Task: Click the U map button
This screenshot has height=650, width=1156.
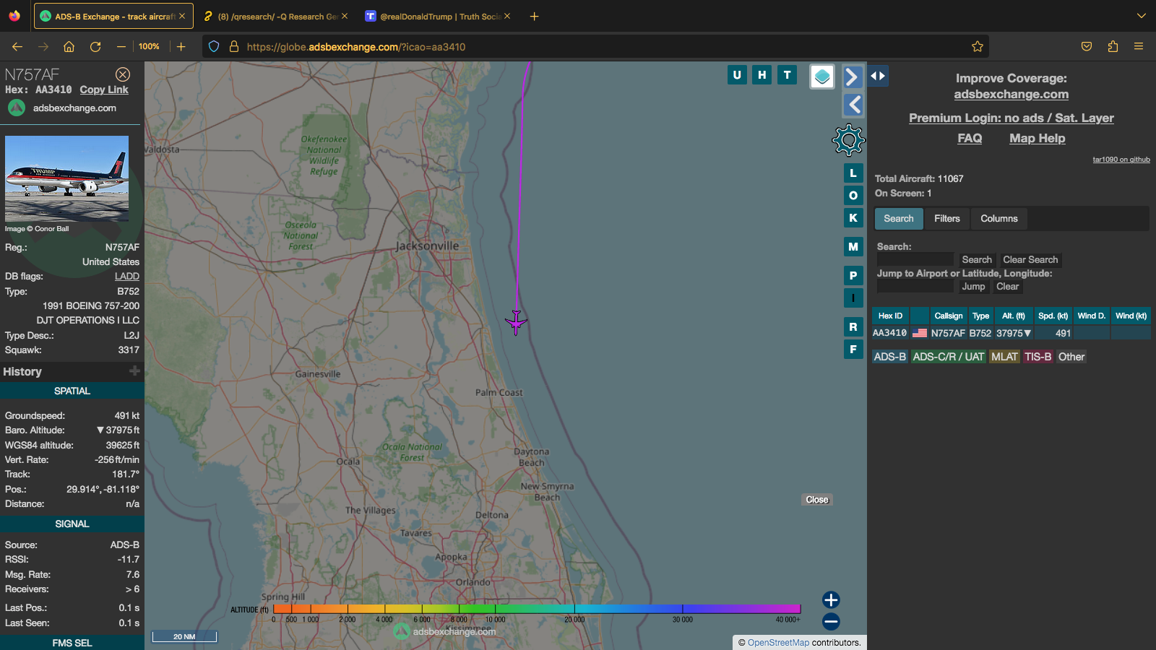Action: [737, 74]
